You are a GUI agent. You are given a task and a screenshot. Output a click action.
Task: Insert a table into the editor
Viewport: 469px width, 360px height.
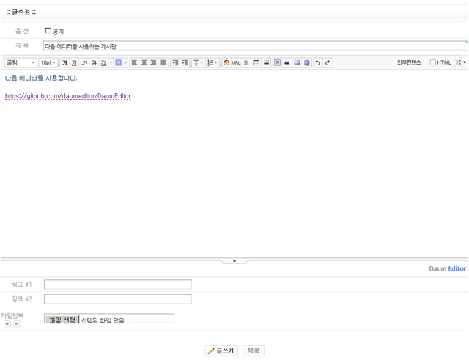256,63
